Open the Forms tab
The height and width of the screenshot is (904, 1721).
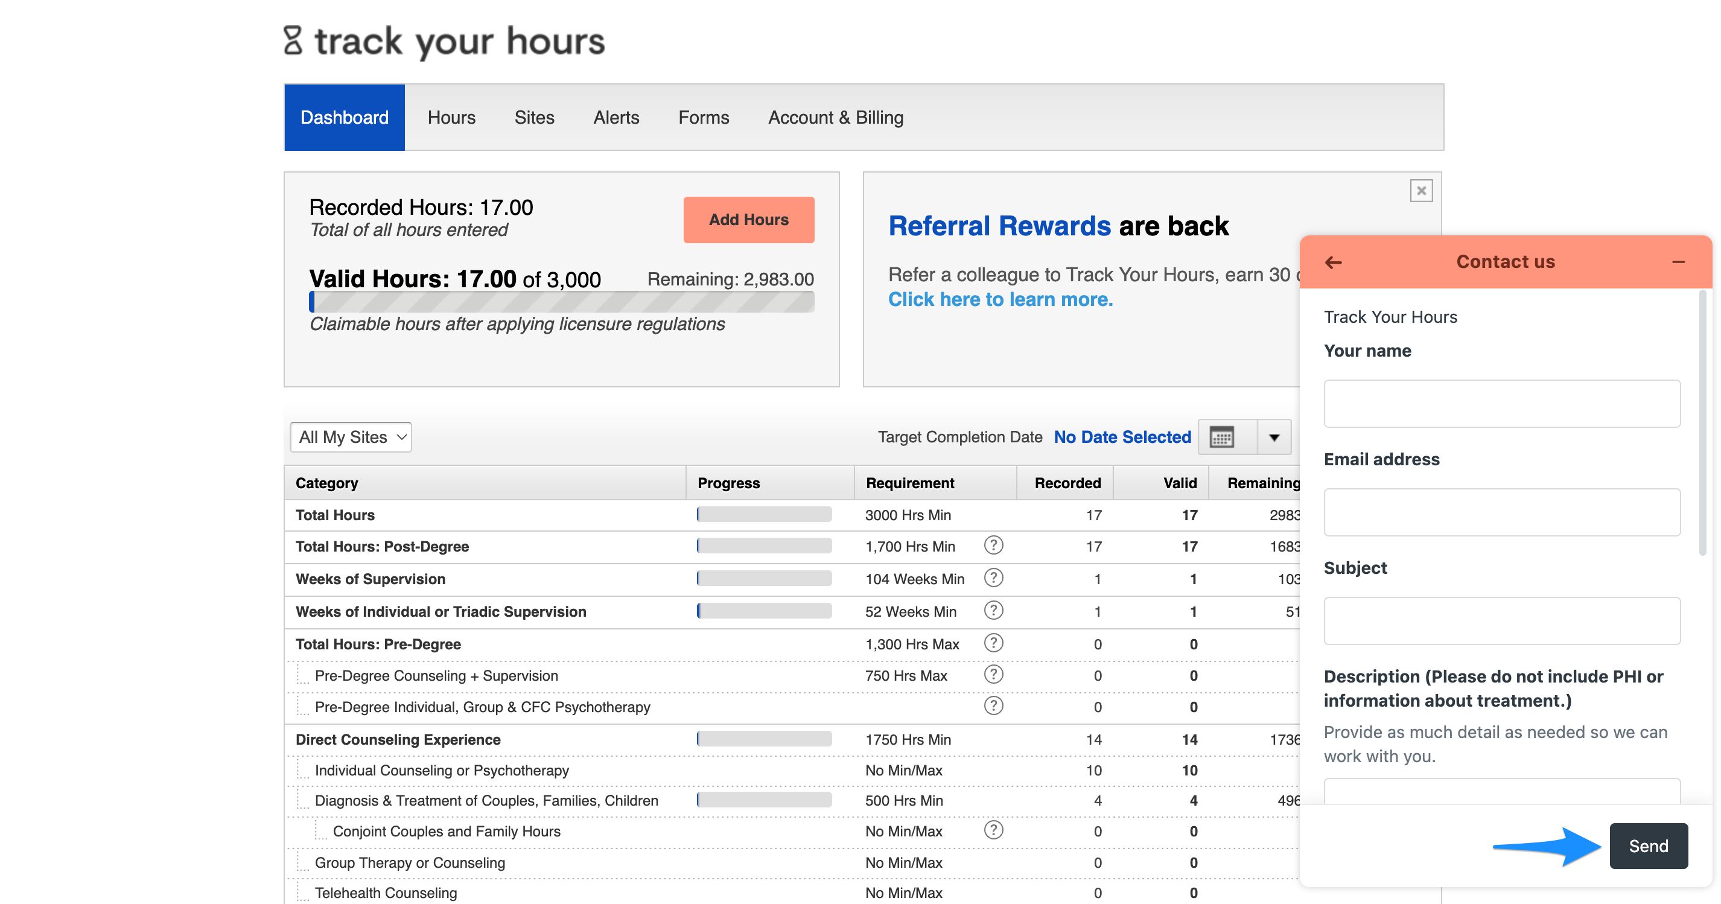[x=704, y=118]
